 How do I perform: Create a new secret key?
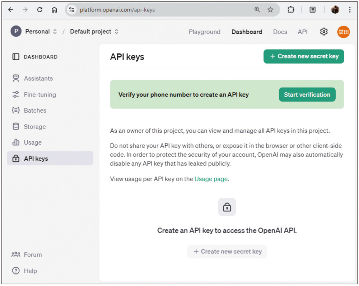click(x=304, y=56)
